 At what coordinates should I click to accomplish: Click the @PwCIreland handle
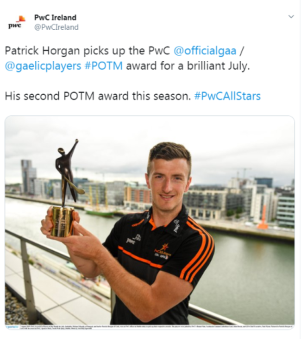tap(56, 27)
